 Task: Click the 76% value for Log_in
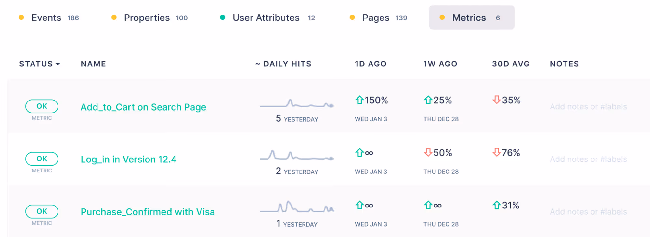(x=511, y=153)
